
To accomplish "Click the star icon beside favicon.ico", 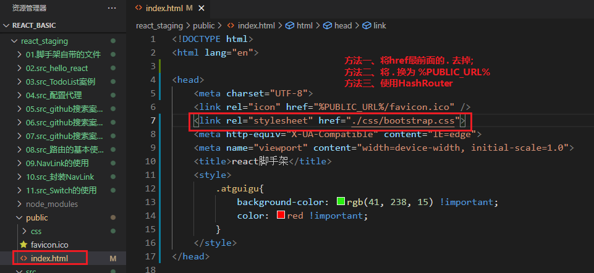I will [x=23, y=245].
